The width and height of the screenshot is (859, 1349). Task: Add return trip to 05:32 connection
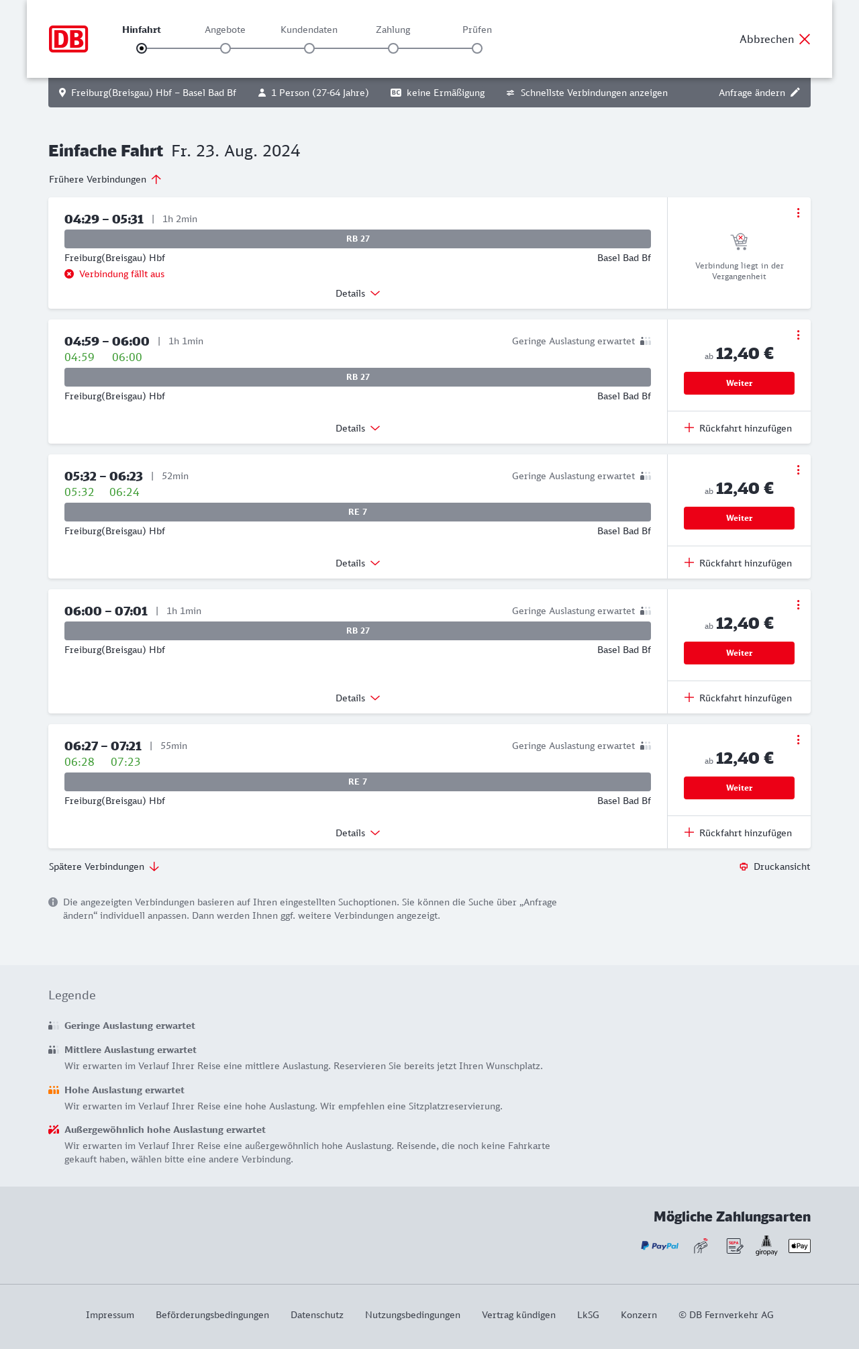point(738,563)
